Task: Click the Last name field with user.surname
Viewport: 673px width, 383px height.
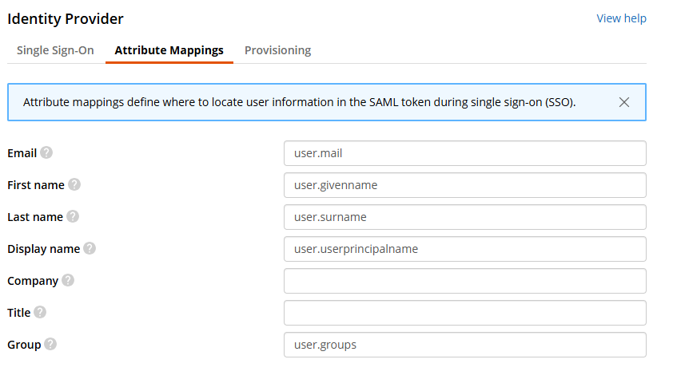Action: 464,217
